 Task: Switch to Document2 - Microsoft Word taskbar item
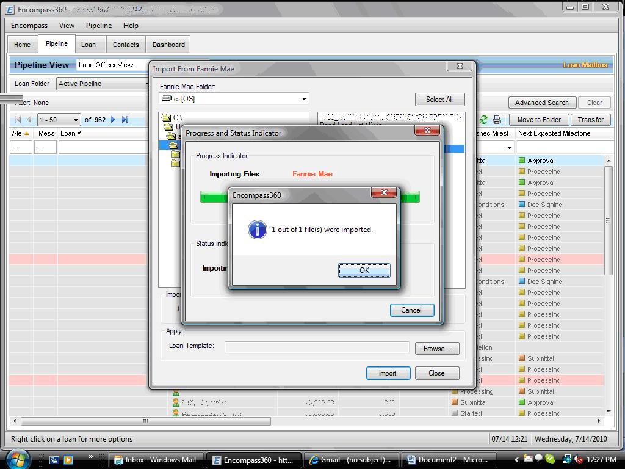click(449, 460)
